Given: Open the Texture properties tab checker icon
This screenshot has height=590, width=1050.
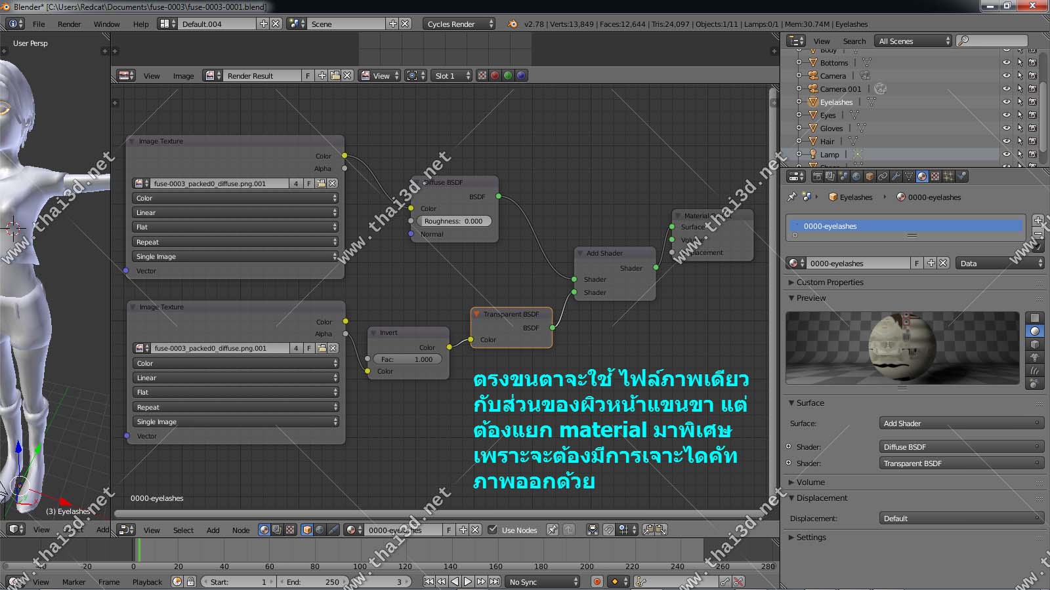Looking at the screenshot, I should pyautogui.click(x=935, y=176).
